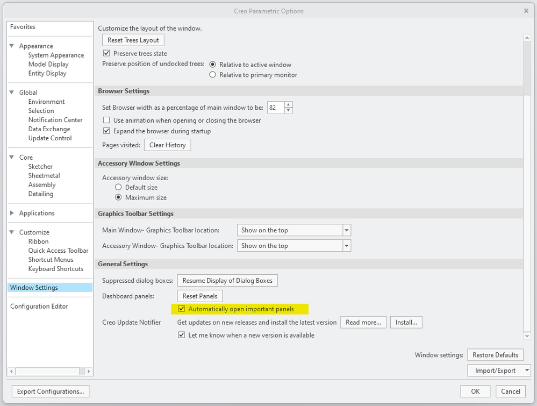Expand the Applications tree section

[x=12, y=213]
